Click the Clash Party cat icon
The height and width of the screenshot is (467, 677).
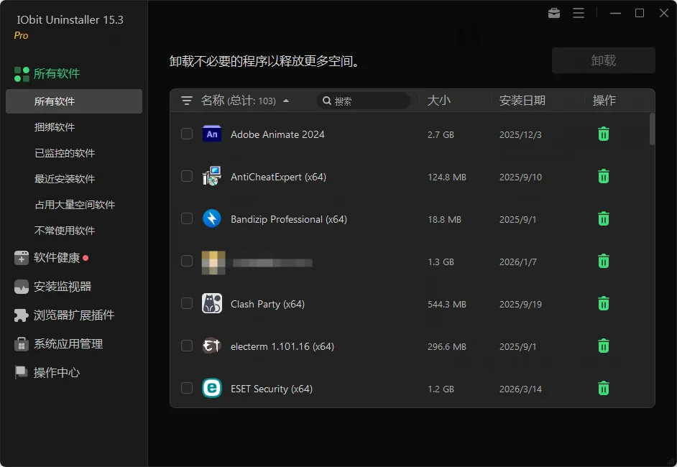[212, 303]
